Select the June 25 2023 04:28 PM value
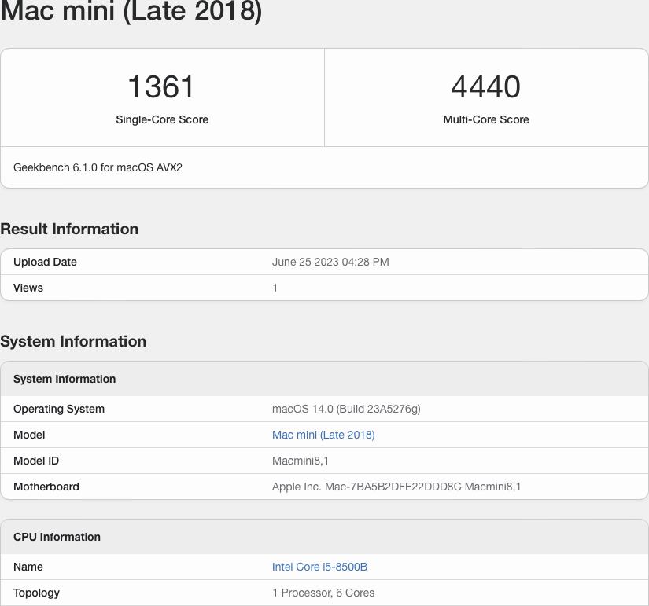 (330, 262)
